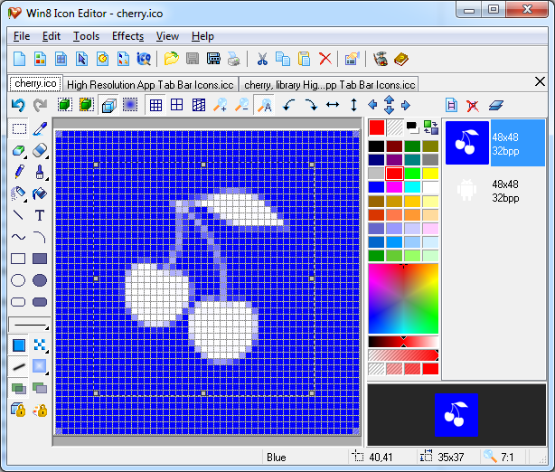Click the Undo arrow icon
Screen dimensions: 555x472
click(x=18, y=105)
